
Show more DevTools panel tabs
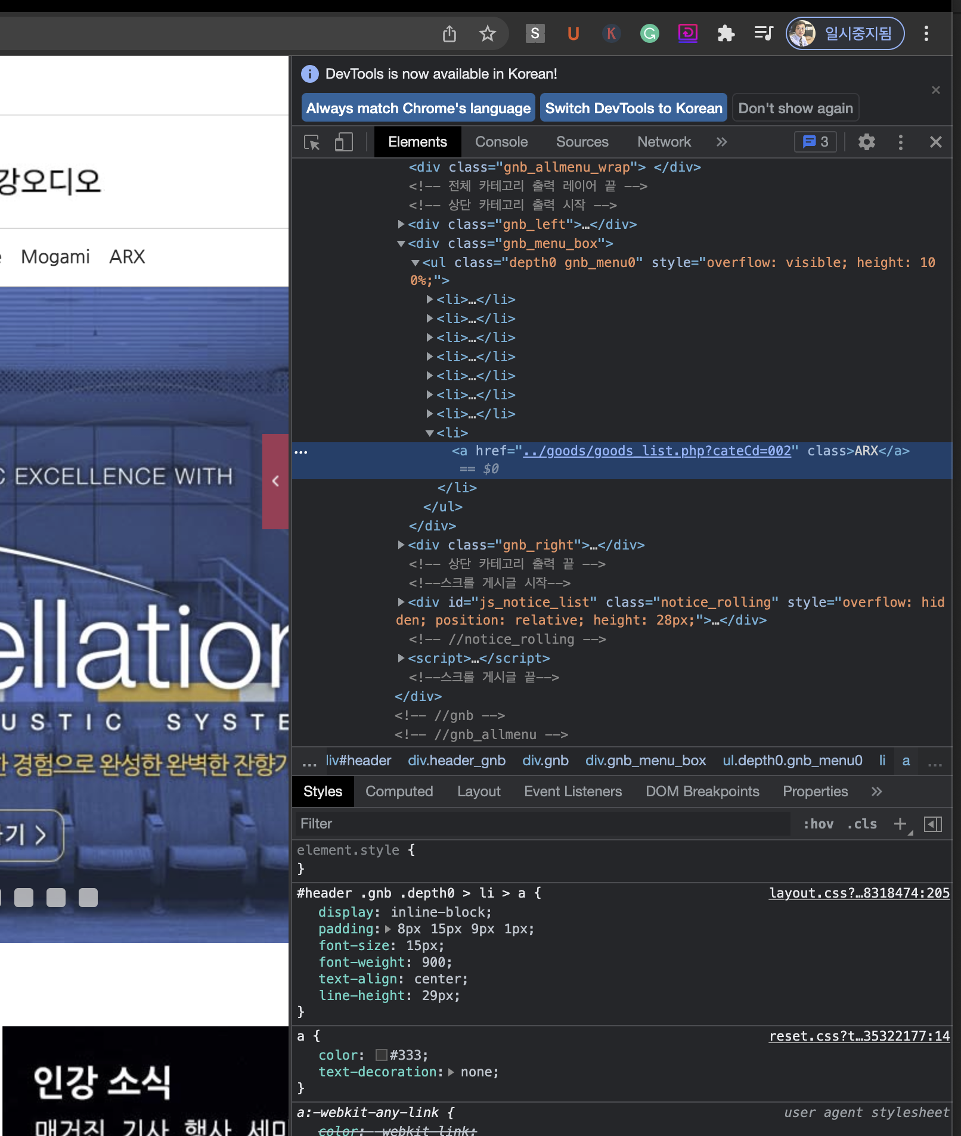[721, 142]
